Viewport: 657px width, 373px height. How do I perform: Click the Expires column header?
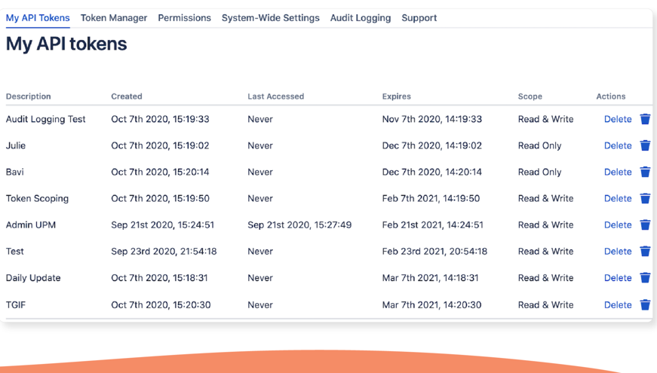[x=397, y=96]
